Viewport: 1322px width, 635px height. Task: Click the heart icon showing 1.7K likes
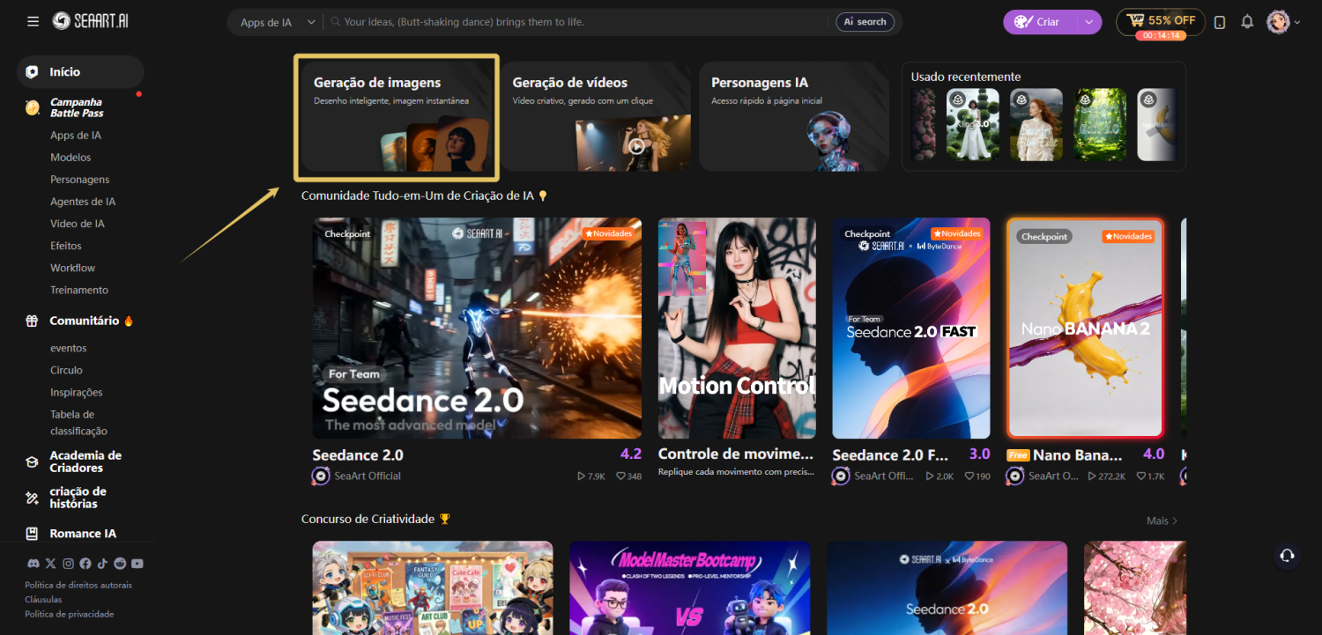click(1140, 476)
